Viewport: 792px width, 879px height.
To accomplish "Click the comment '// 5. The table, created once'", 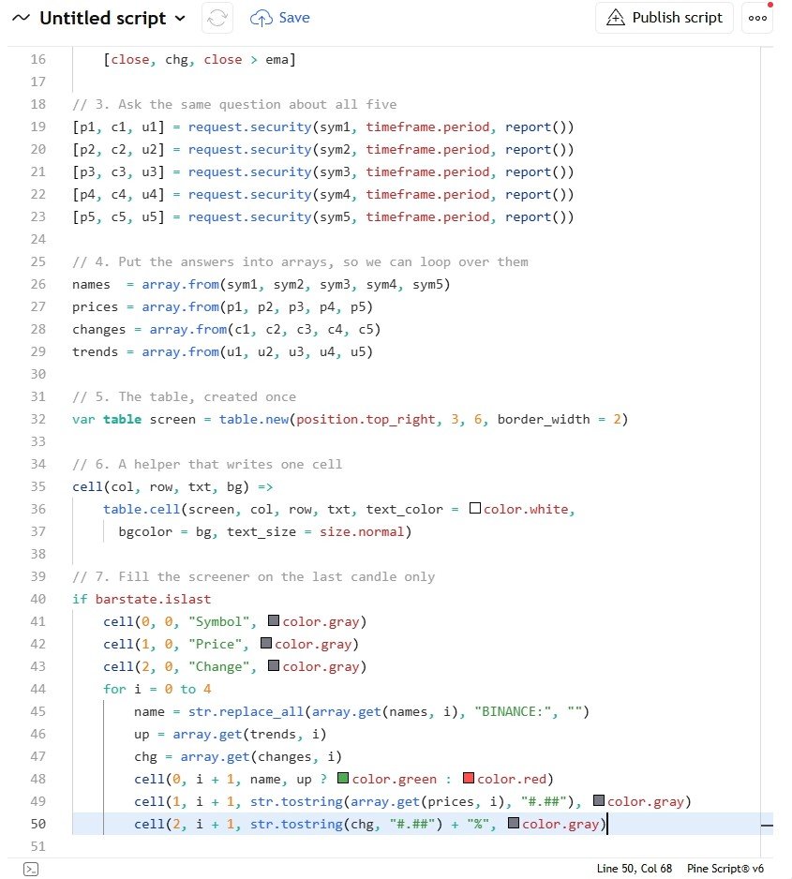I will [184, 397].
